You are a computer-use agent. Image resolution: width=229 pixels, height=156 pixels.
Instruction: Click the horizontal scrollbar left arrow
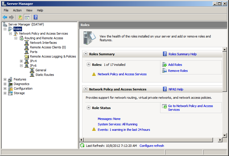click(x=82, y=140)
